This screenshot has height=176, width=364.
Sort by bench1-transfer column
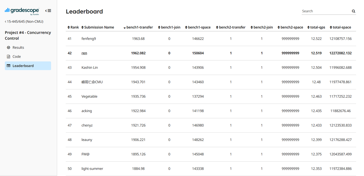click(x=140, y=27)
